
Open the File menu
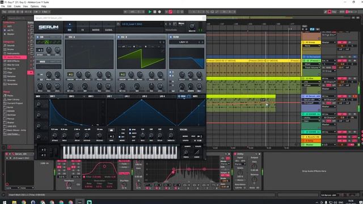coord(3,6)
